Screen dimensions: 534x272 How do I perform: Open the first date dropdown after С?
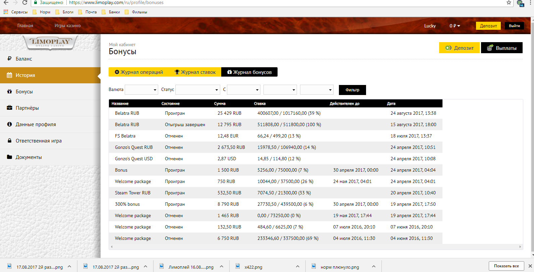tap(244, 90)
